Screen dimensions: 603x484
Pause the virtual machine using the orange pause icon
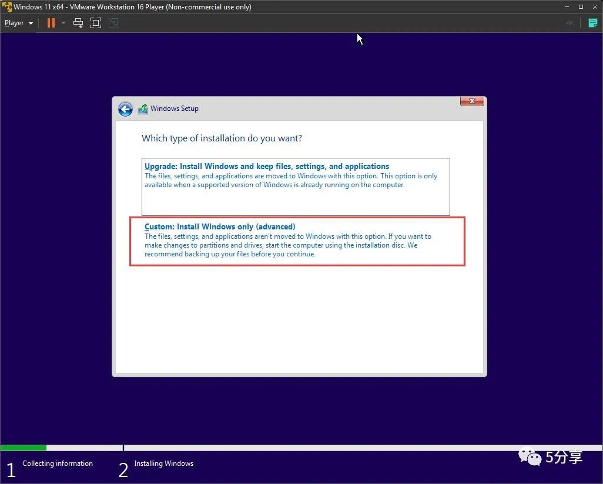click(51, 23)
